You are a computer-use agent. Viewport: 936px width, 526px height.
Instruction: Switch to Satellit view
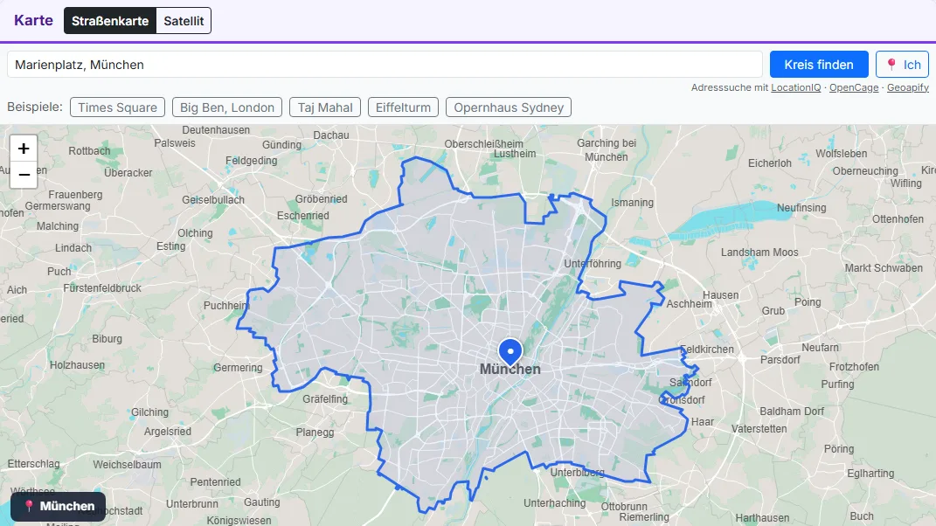coord(184,21)
